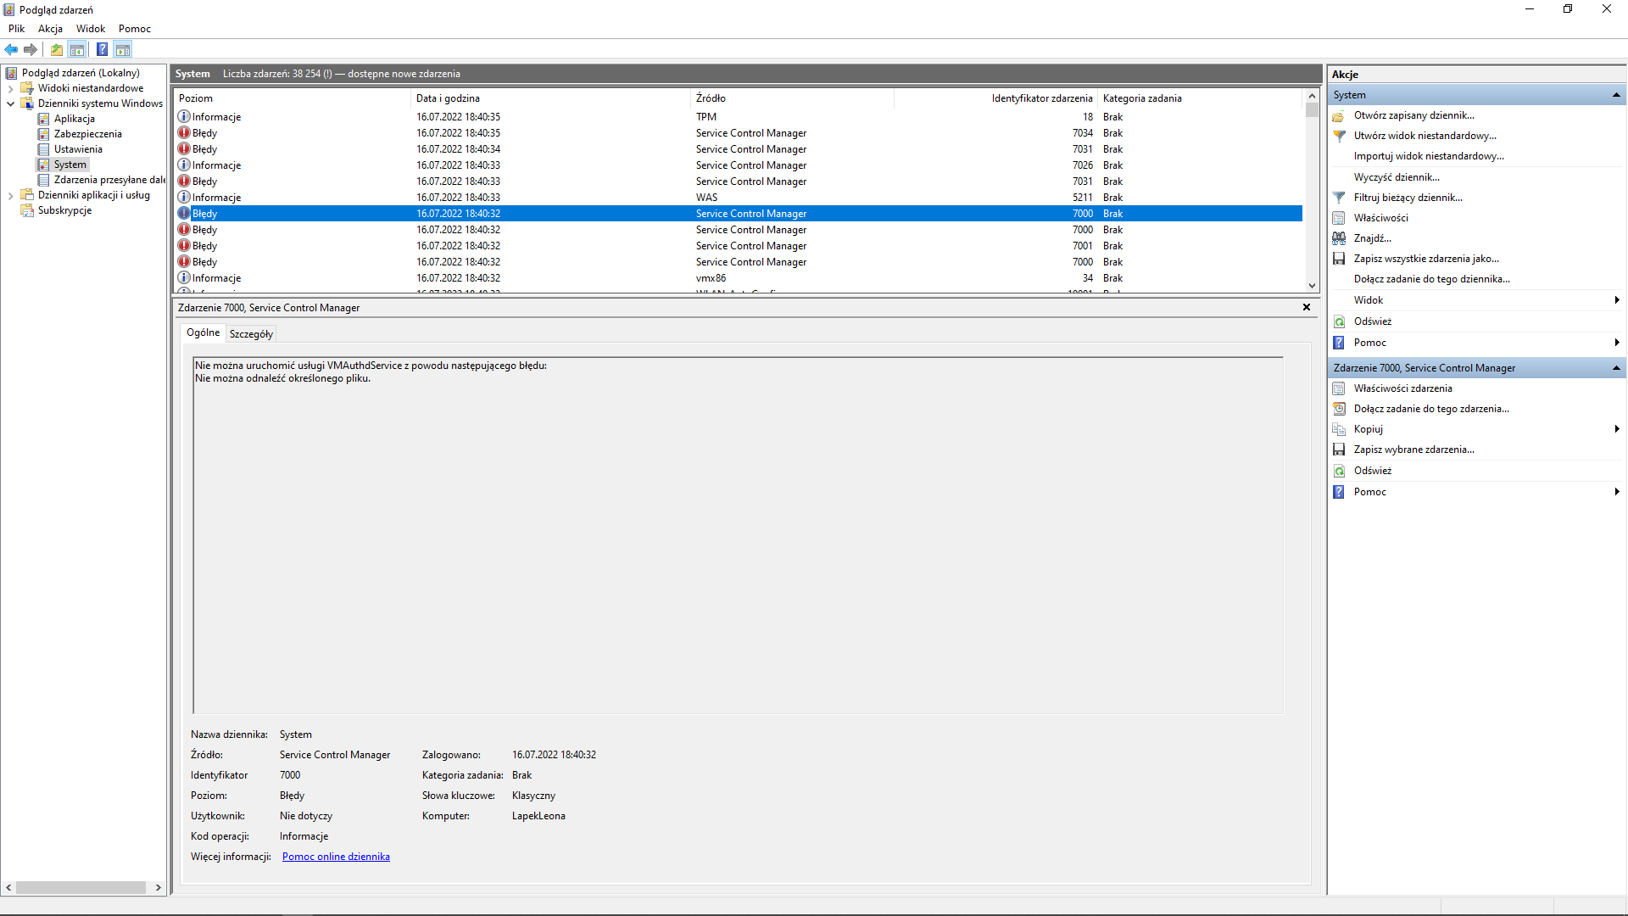
Task: Open the Pomoc menu in menu bar
Action: 135,29
